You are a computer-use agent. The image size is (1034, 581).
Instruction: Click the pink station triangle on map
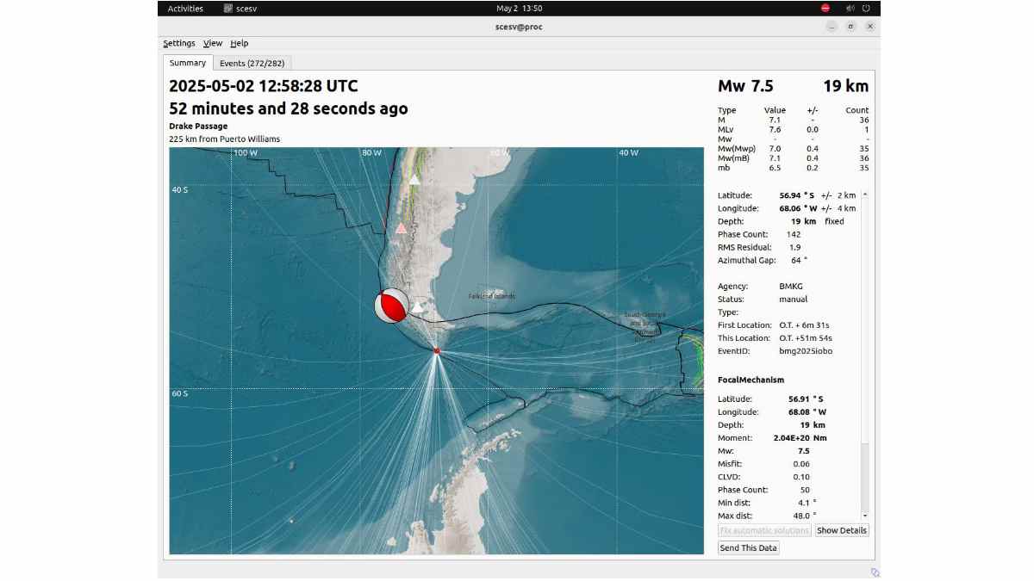tap(401, 228)
